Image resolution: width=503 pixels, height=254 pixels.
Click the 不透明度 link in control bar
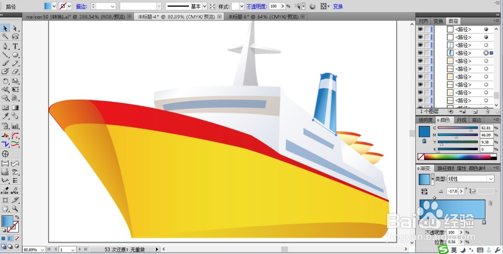coord(257,7)
